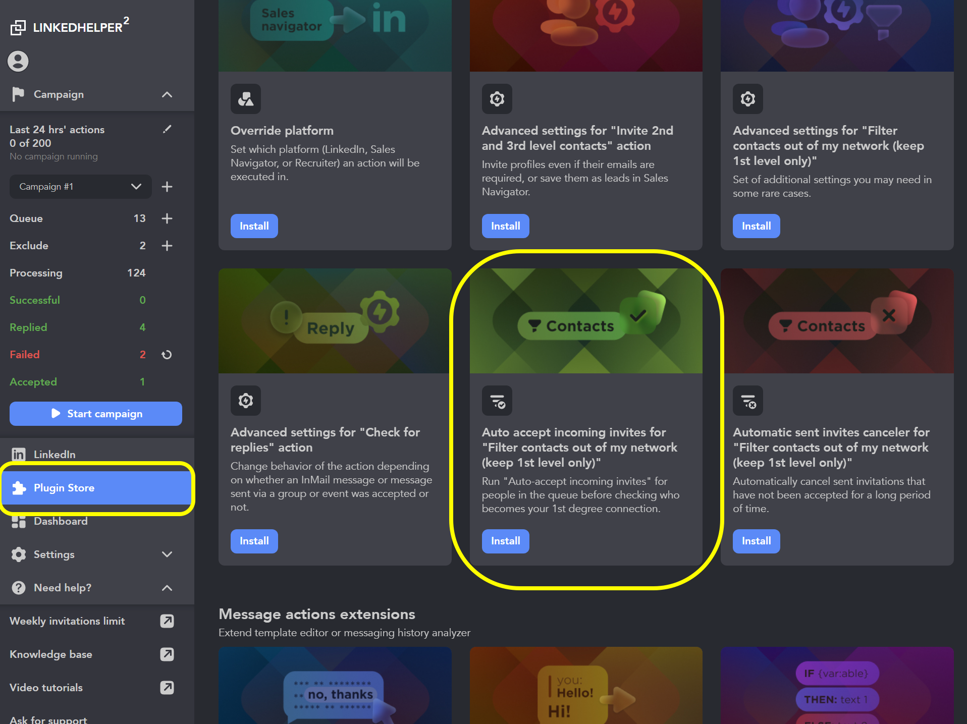Open the Queue list

[x=26, y=218]
